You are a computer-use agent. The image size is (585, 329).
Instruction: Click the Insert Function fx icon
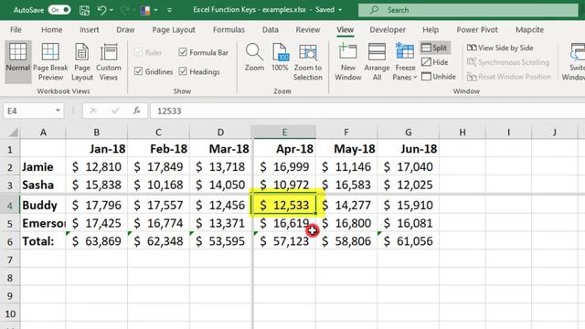(137, 111)
